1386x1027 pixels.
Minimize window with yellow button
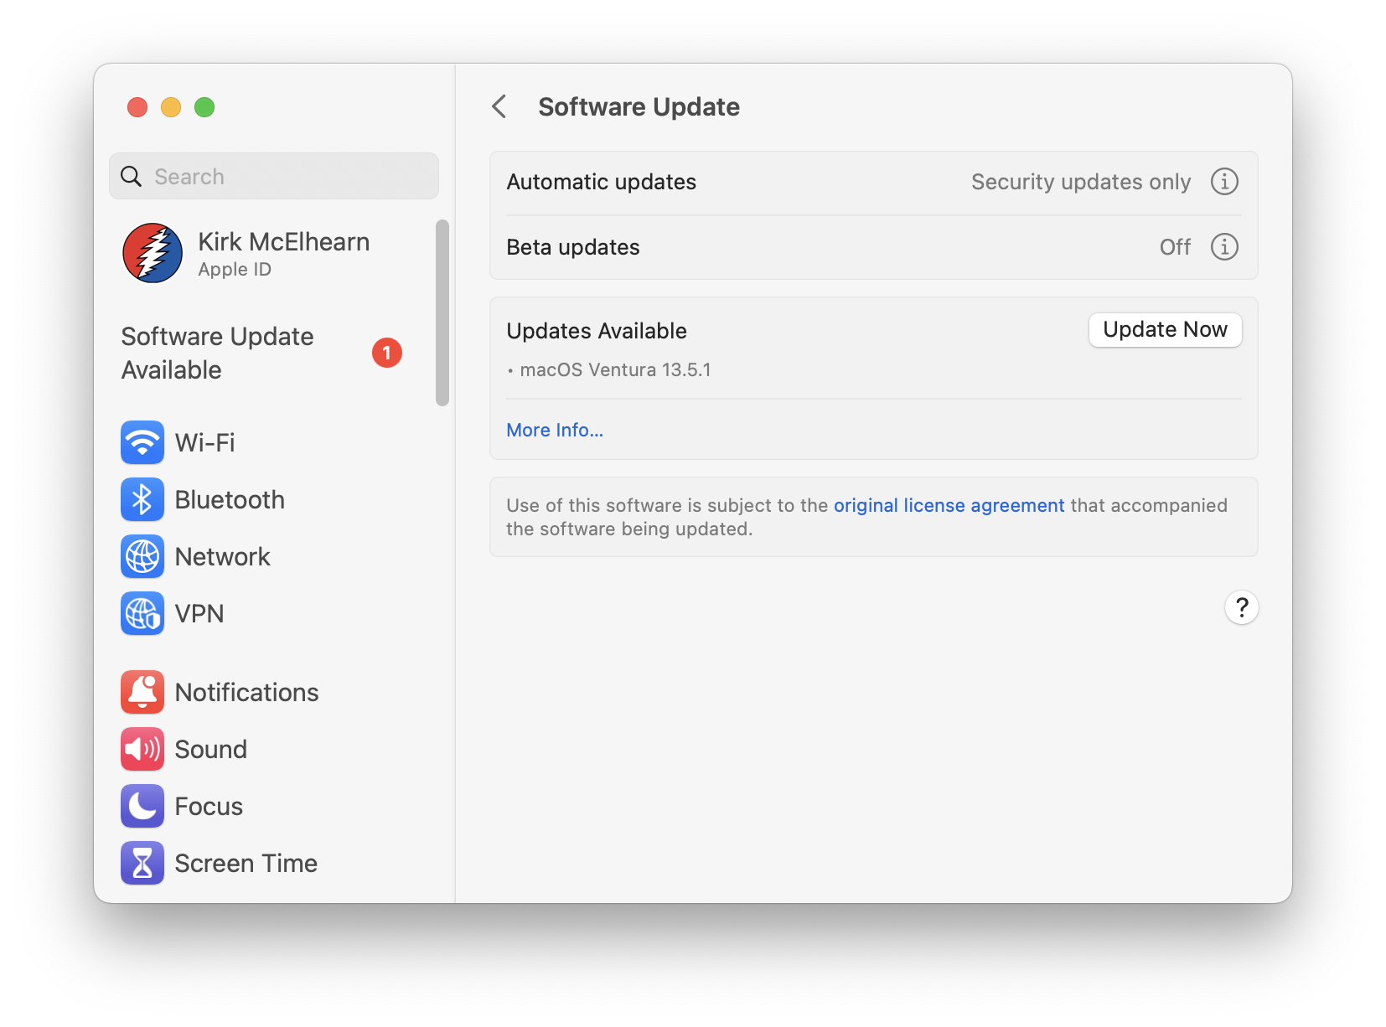tap(171, 107)
